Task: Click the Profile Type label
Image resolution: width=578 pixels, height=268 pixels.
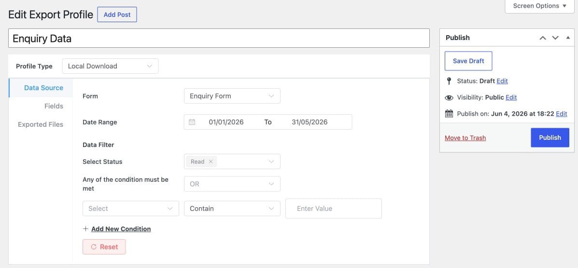Action: click(34, 66)
